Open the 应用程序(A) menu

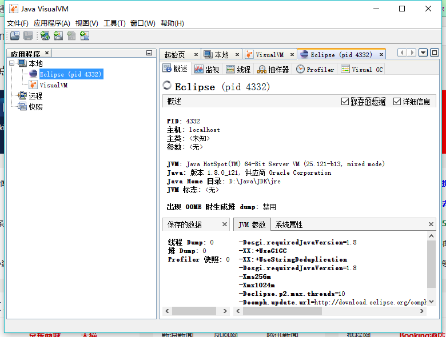52,23
